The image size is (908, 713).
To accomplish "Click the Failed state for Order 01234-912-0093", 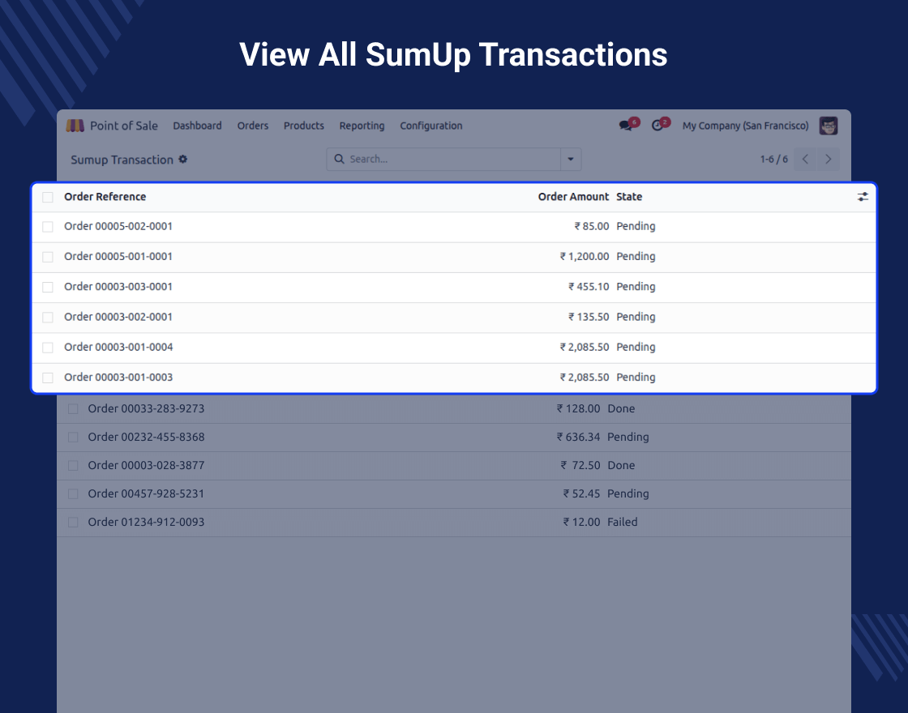I will click(623, 522).
